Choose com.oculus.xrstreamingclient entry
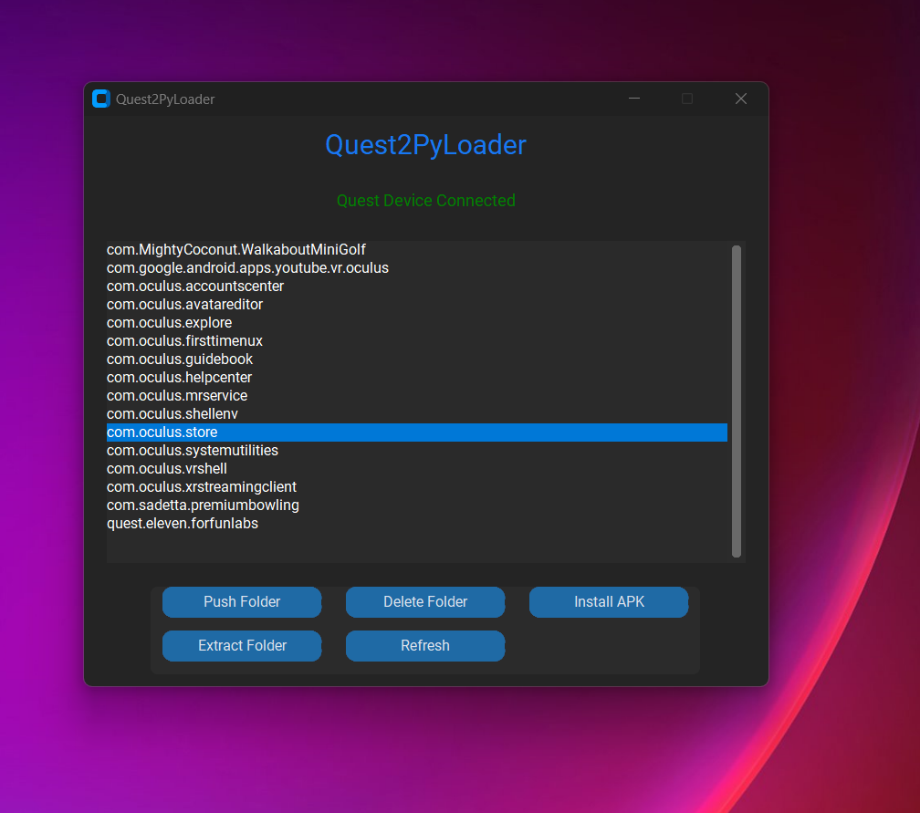 [416, 487]
